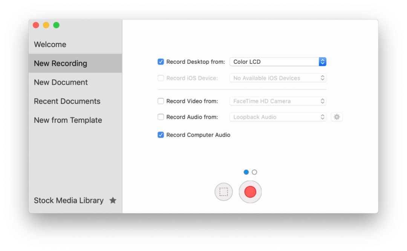
Task: Click the Record Video from label
Action: coord(192,101)
